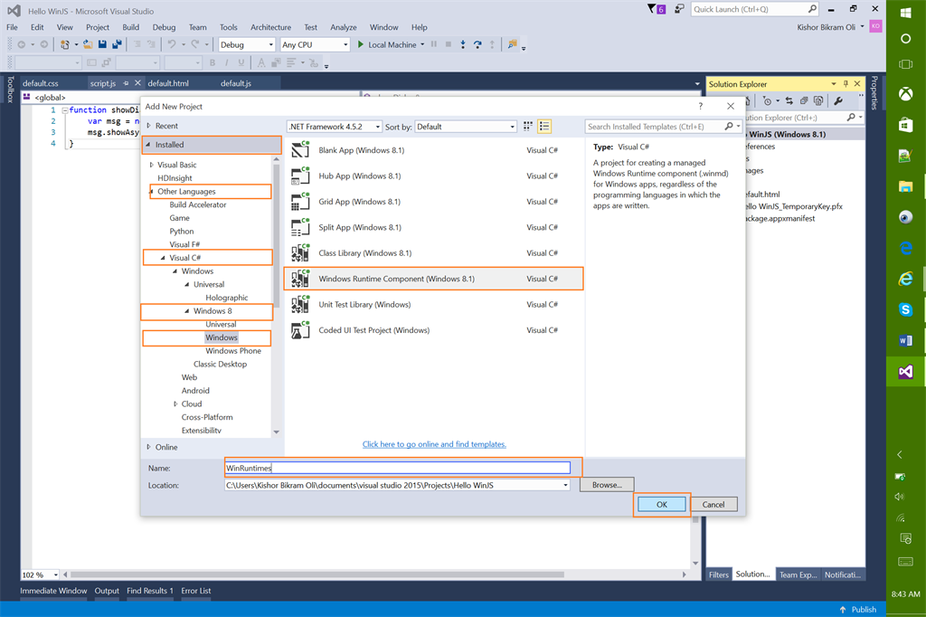Click the Save All toolbar icon
The height and width of the screenshot is (617, 926).
point(117,44)
